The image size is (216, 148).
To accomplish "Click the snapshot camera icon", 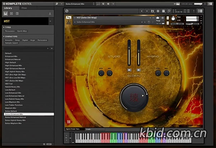I will coord(157,18).
